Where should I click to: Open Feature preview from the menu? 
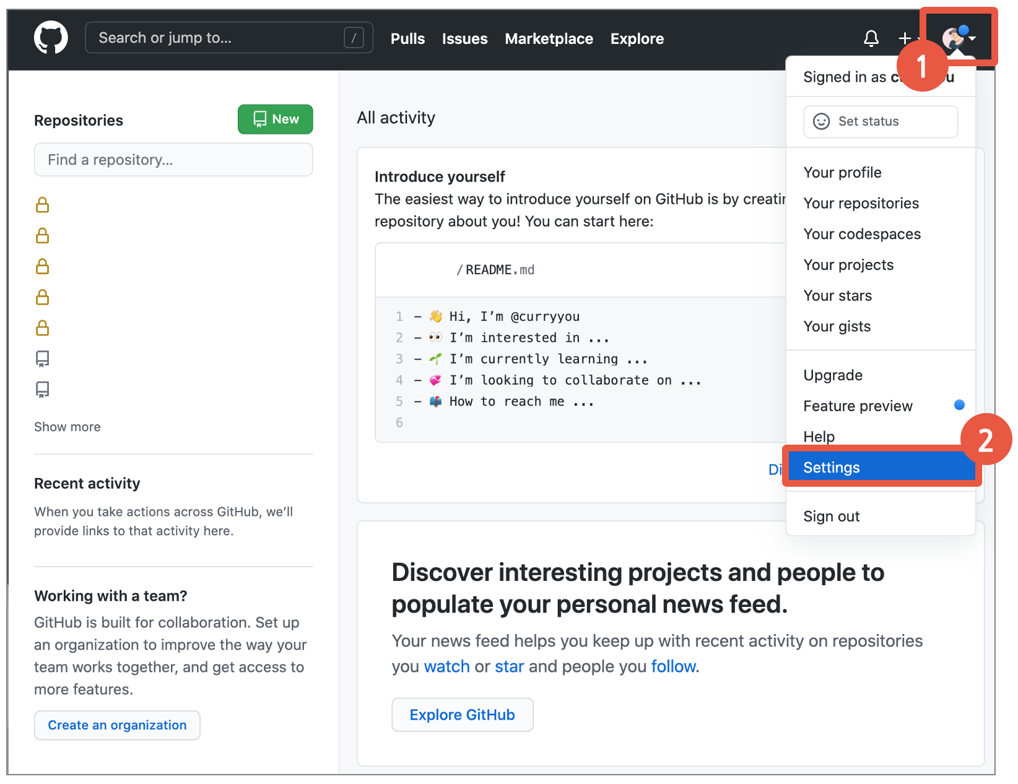pos(881,406)
